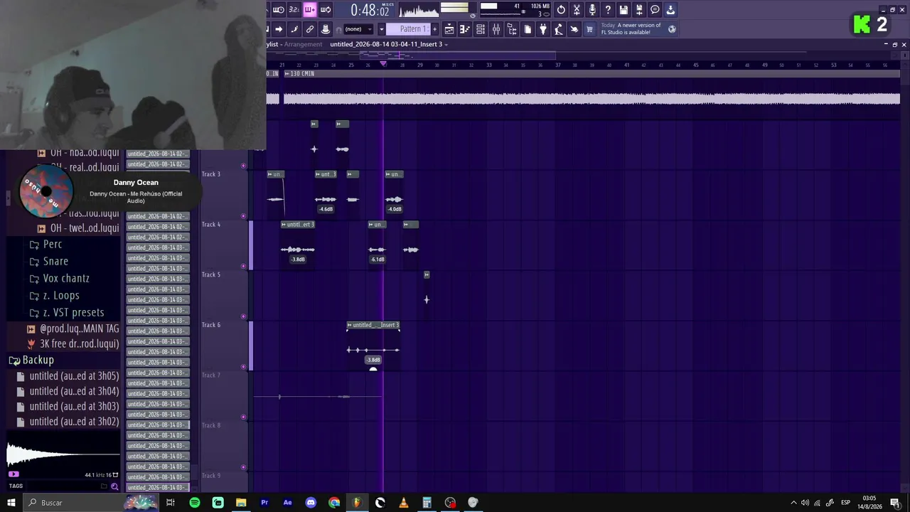Click the download arrow icon in the top toolbar
Screen dimensions: 910x512
point(670,10)
